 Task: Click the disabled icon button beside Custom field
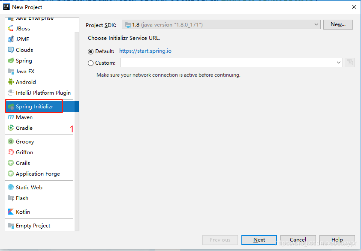(x=350, y=63)
